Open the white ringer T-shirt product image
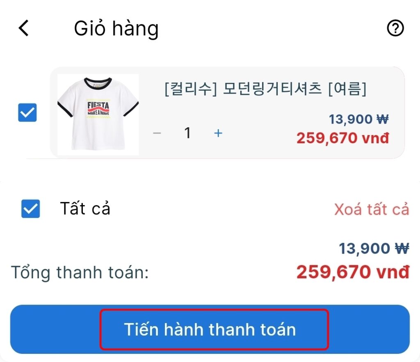 pyautogui.click(x=98, y=115)
